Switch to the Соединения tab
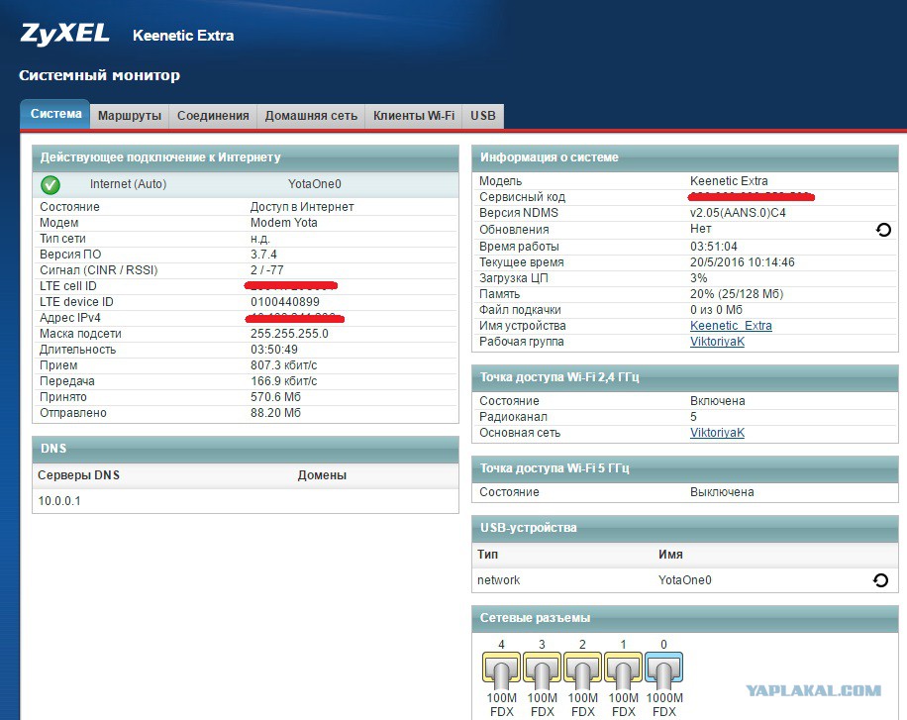This screenshot has height=720, width=907. 213,116
